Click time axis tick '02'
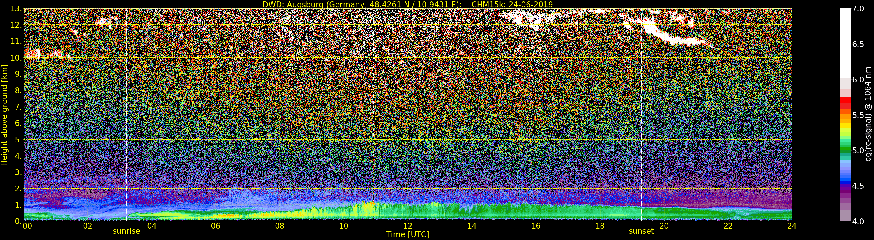Screen dimensions: 874x240 (x=88, y=226)
